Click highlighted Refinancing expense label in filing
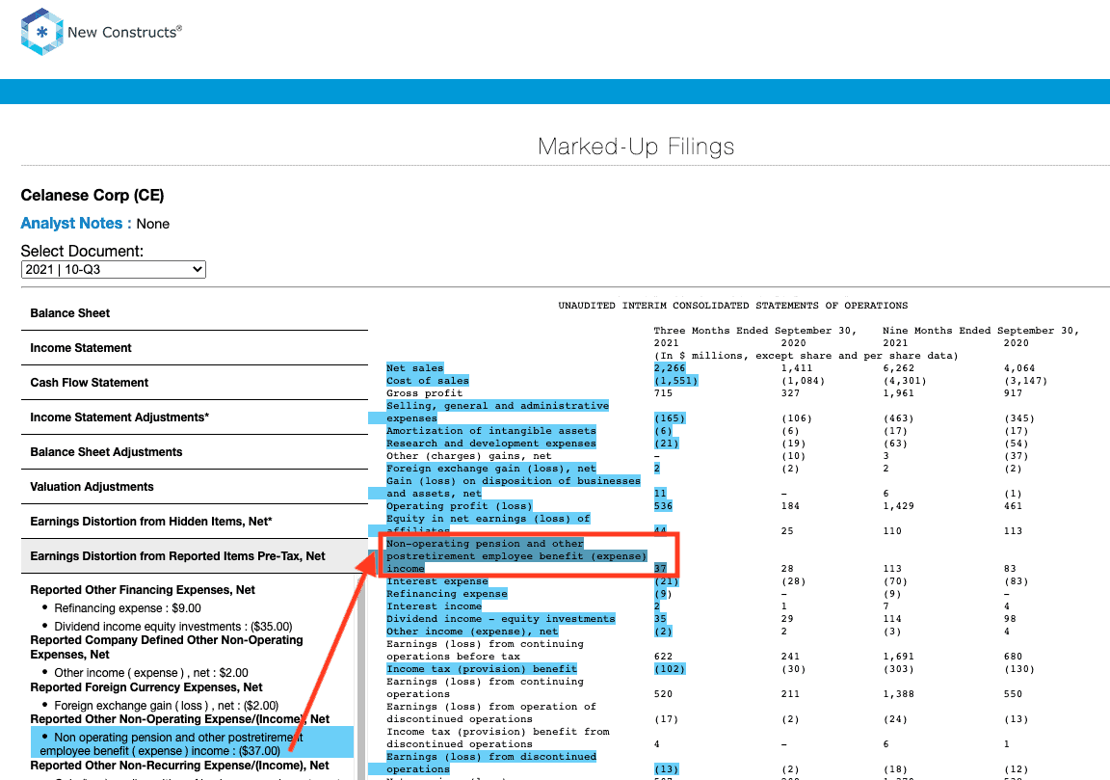Image resolution: width=1110 pixels, height=780 pixels. coord(447,594)
